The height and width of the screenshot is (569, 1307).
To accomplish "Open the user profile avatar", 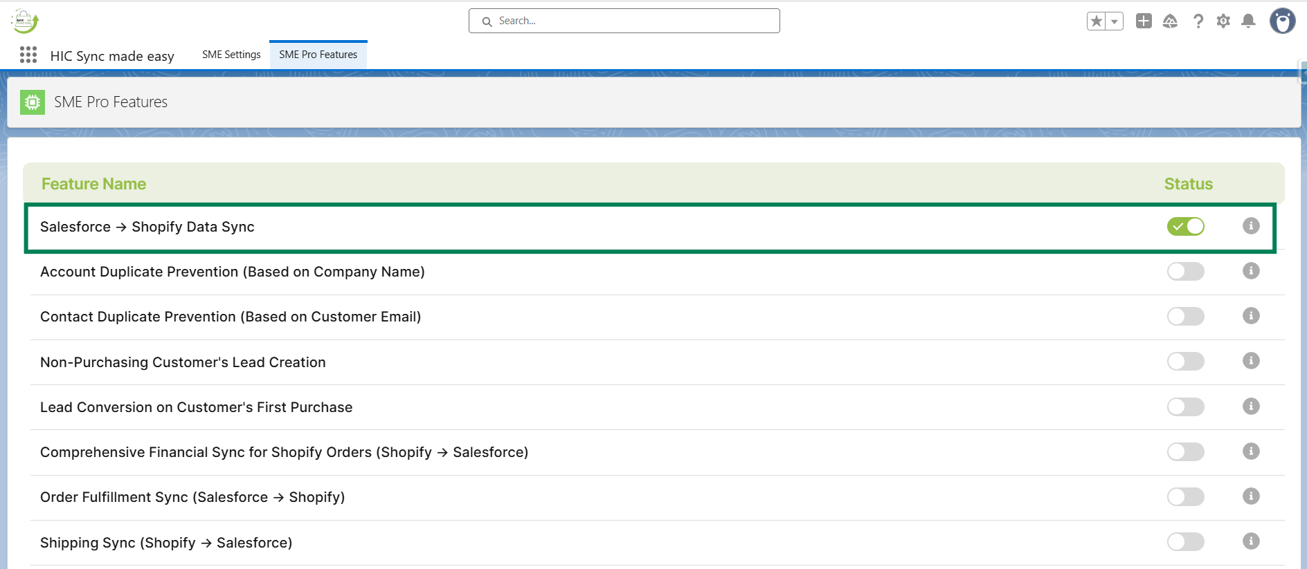I will click(x=1283, y=21).
